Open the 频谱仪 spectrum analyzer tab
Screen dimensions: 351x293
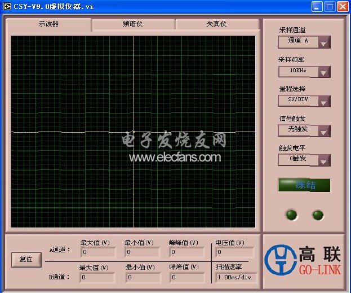[133, 24]
